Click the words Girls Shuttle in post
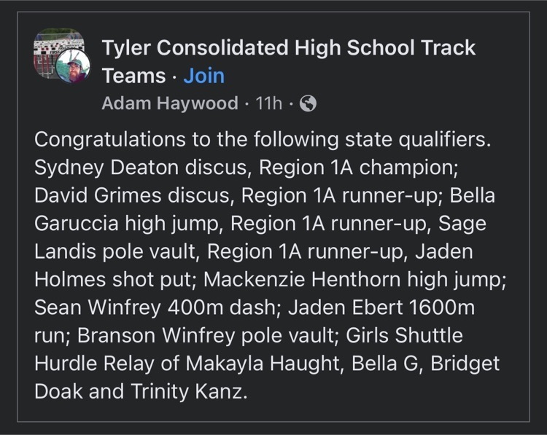Screen dimensions: 547x435 point(404,335)
